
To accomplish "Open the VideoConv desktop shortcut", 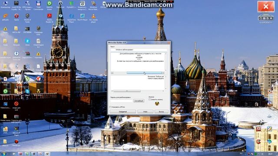I will pos(5,105).
